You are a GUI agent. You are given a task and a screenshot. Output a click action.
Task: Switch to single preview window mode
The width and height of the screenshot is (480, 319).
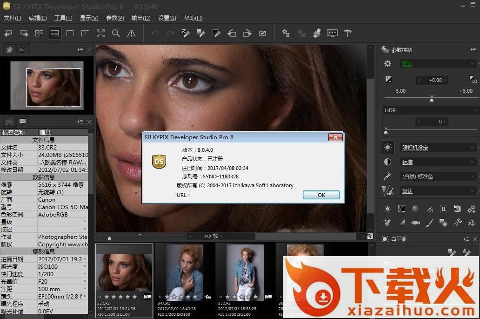point(70,33)
